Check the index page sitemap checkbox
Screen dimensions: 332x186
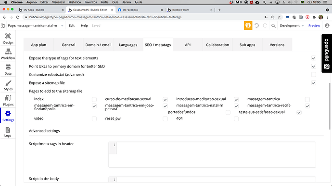94,99
